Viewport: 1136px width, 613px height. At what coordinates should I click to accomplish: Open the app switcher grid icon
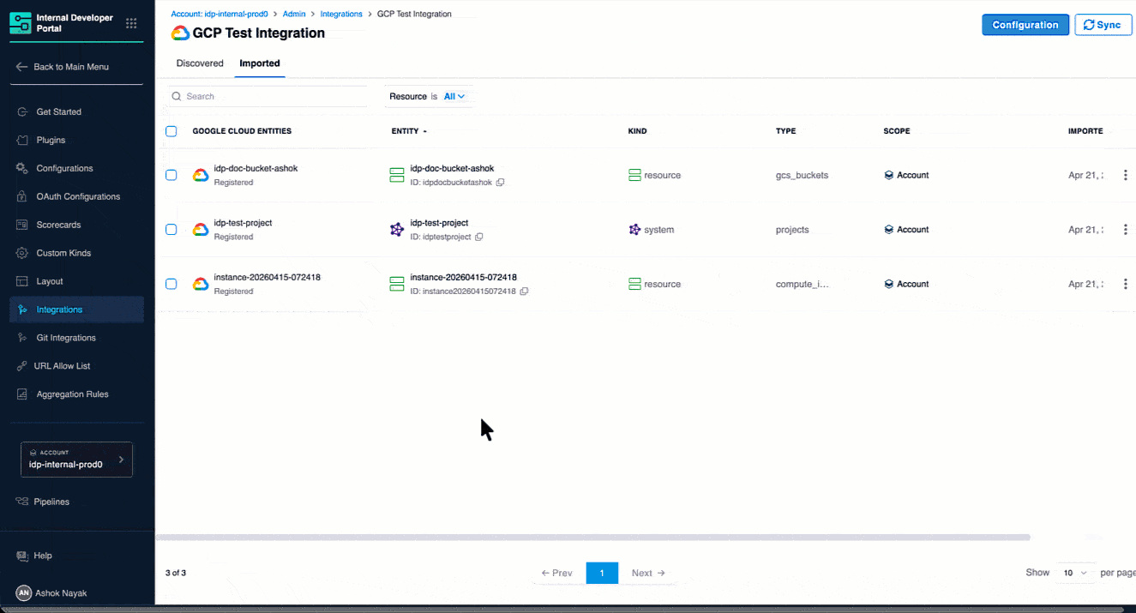130,24
